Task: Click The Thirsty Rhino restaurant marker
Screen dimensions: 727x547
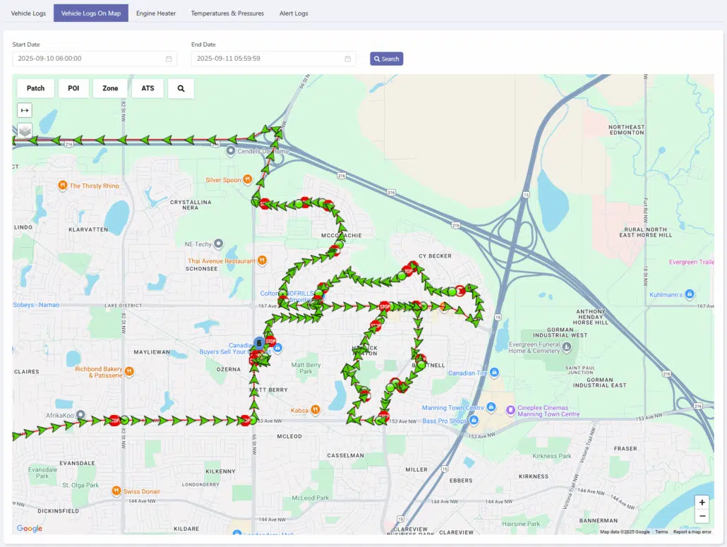Action: click(x=63, y=186)
